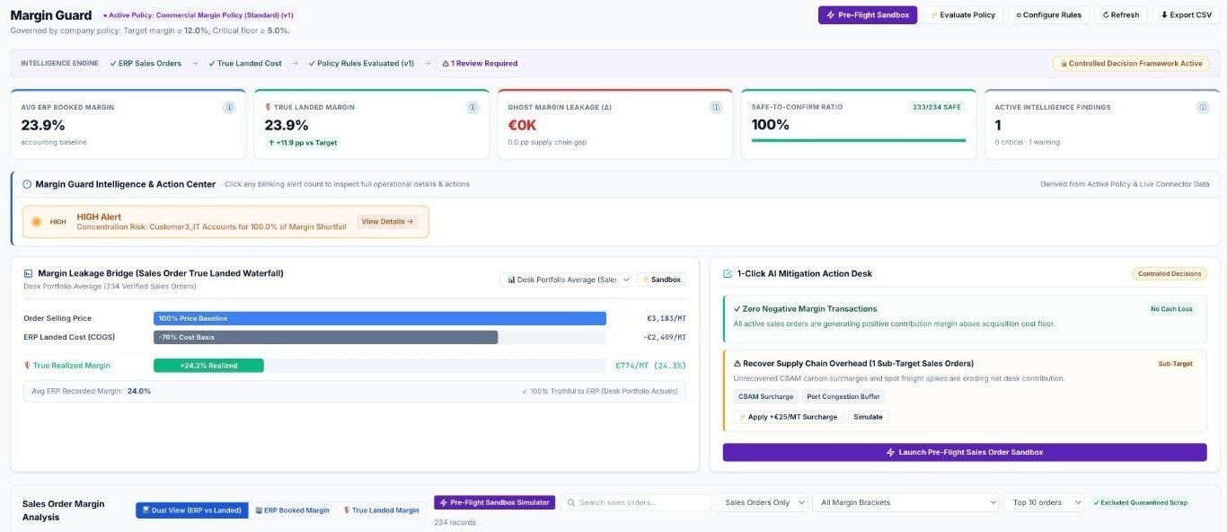Click Evaluate Policy button

tap(963, 14)
